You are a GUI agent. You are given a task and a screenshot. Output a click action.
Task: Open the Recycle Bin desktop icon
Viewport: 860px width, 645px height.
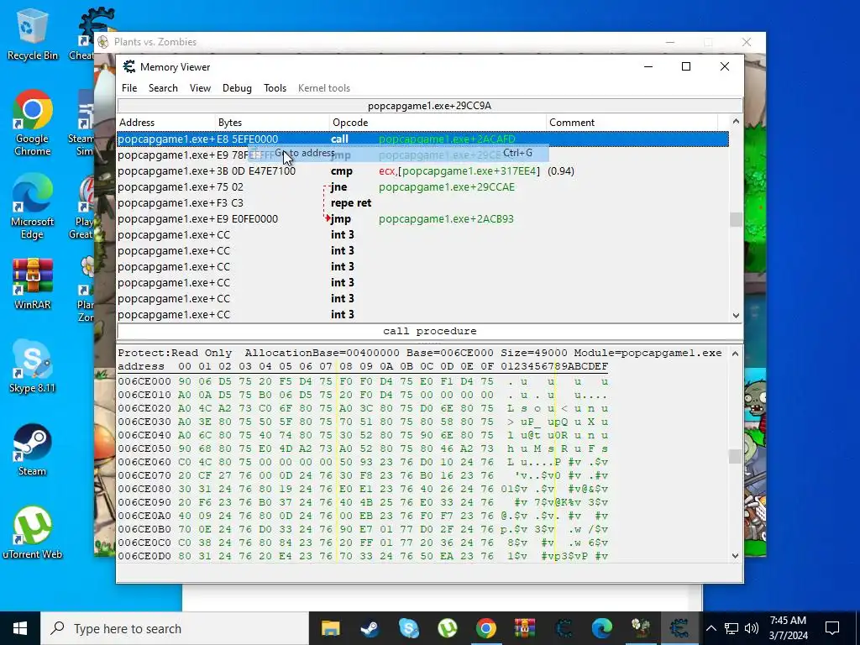32,34
